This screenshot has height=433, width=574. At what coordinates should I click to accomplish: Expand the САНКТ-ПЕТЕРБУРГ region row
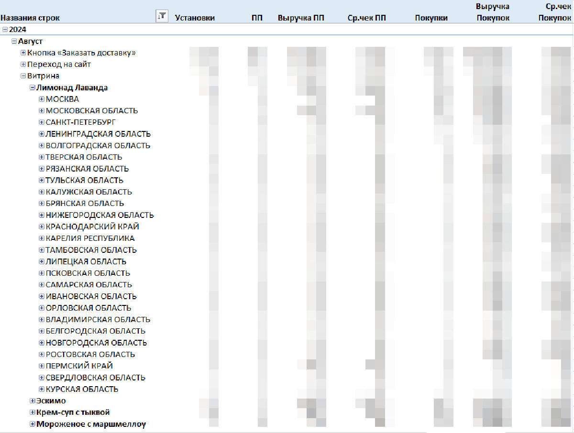point(42,122)
